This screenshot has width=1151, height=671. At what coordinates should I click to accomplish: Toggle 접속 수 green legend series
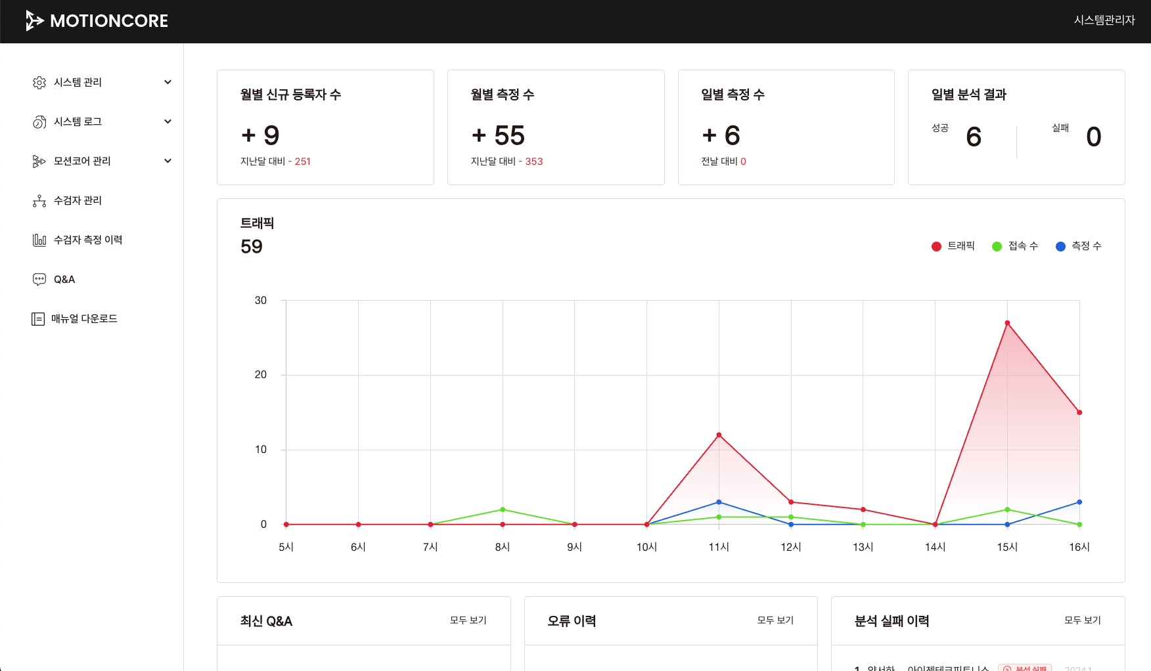[1015, 246]
